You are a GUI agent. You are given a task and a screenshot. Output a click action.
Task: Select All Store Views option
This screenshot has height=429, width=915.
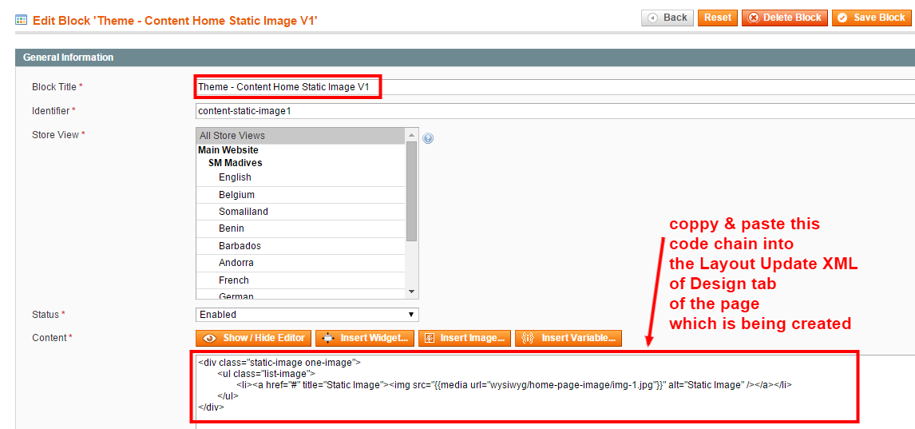click(x=300, y=136)
